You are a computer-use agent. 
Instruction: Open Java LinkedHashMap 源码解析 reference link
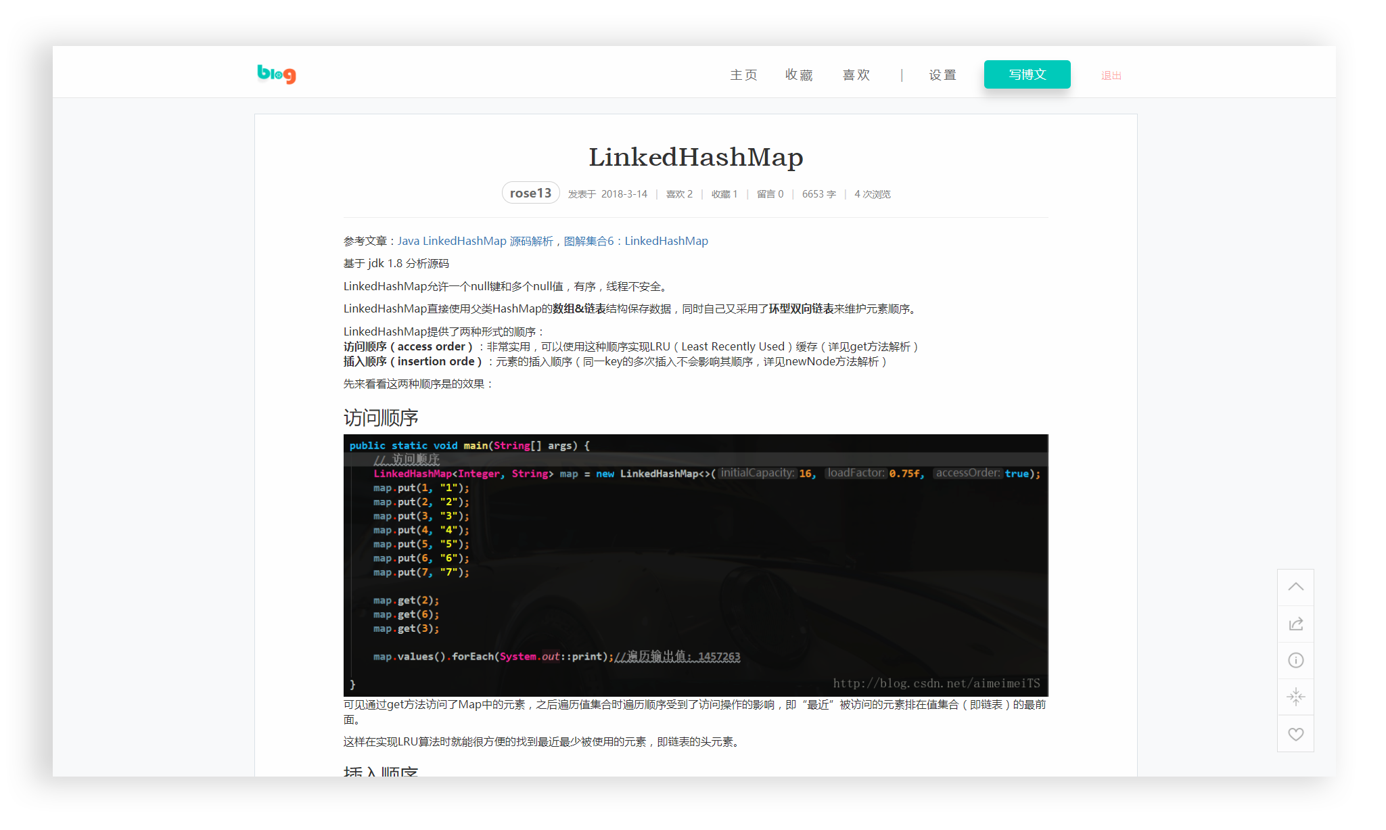475,241
